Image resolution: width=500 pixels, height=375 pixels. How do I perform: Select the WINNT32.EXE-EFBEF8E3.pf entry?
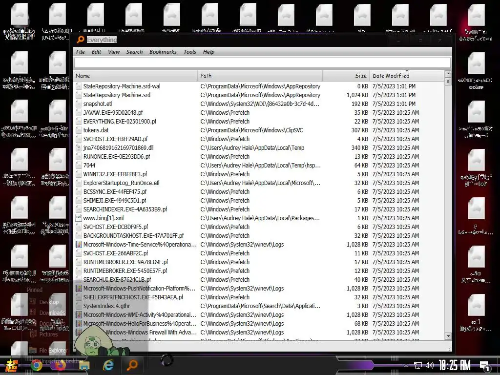115,174
